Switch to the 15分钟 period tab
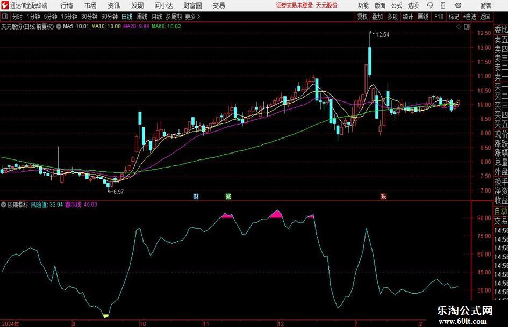 pyautogui.click(x=69, y=17)
